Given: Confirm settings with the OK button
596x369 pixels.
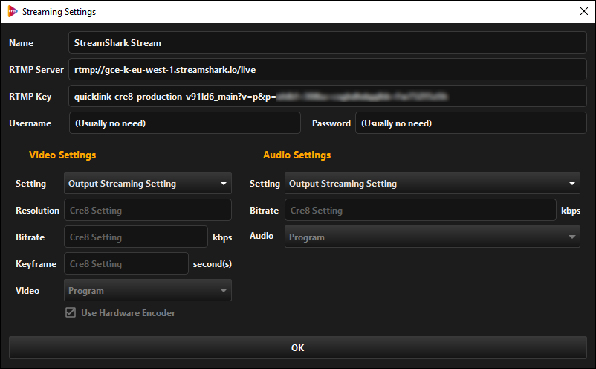Looking at the screenshot, I should click(x=297, y=347).
